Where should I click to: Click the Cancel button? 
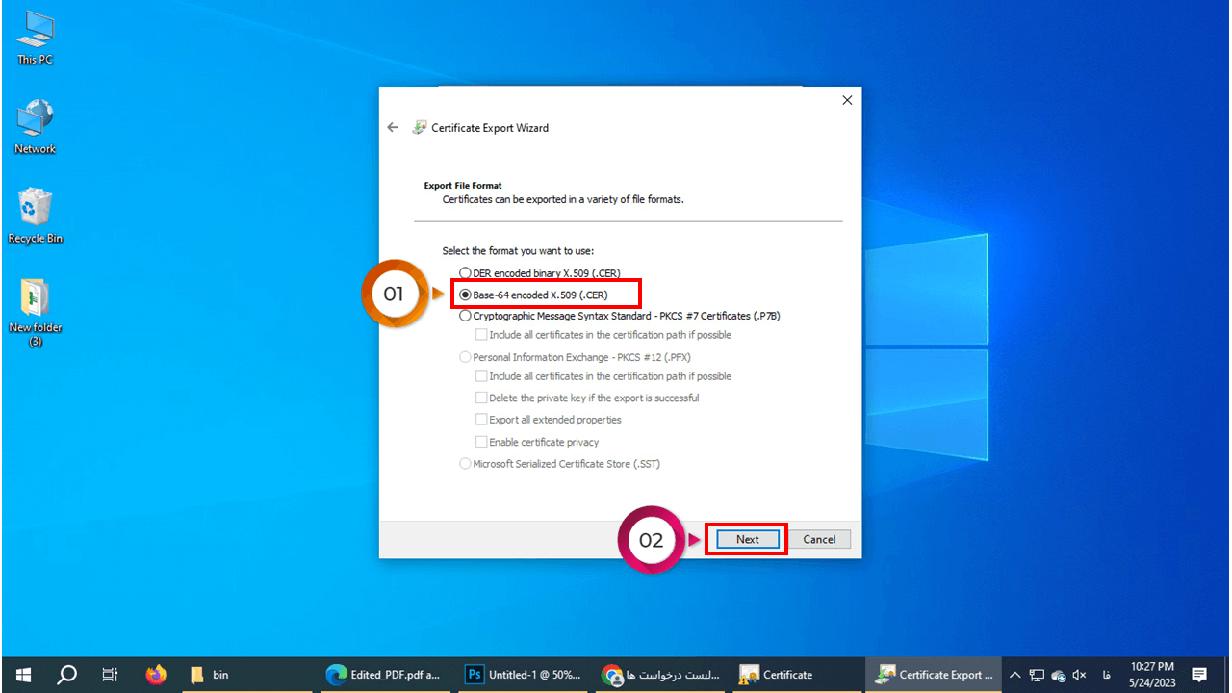[x=819, y=539]
